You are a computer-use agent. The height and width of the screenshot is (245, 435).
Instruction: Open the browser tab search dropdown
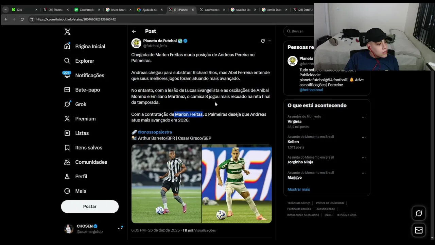click(x=5, y=10)
